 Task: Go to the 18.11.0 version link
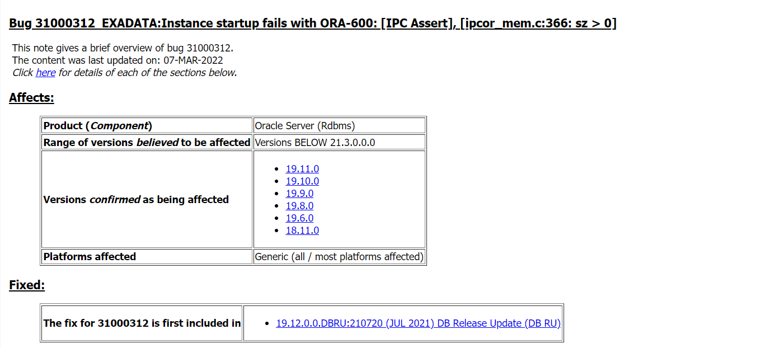302,231
